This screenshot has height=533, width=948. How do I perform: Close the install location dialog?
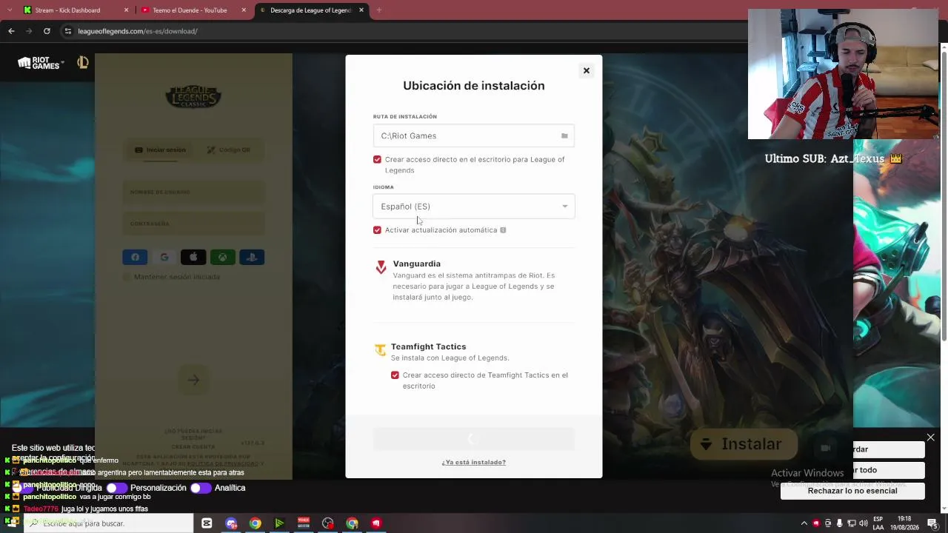click(x=586, y=71)
